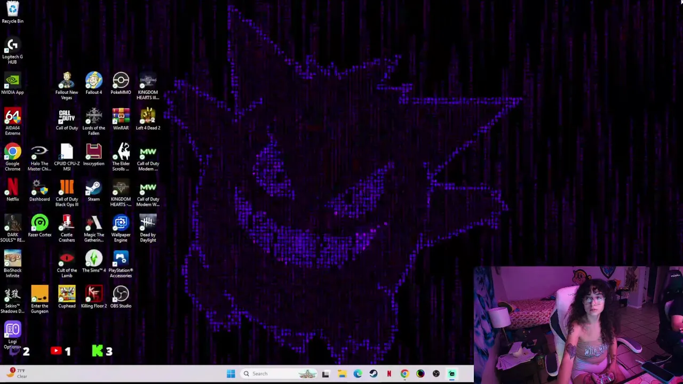This screenshot has height=384, width=683.
Task: Select the Left 4 Dead 2 desktop icon
Action: pos(148,120)
